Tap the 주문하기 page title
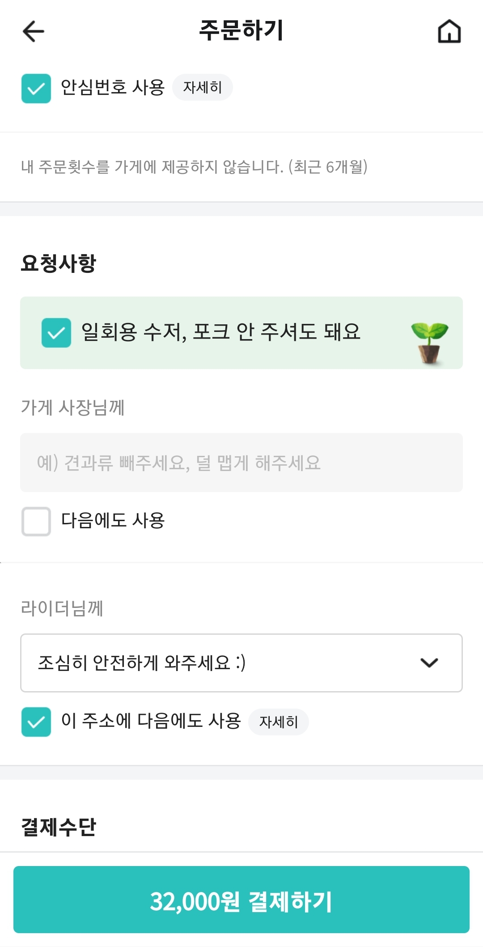Image resolution: width=483 pixels, height=947 pixels. click(x=241, y=30)
